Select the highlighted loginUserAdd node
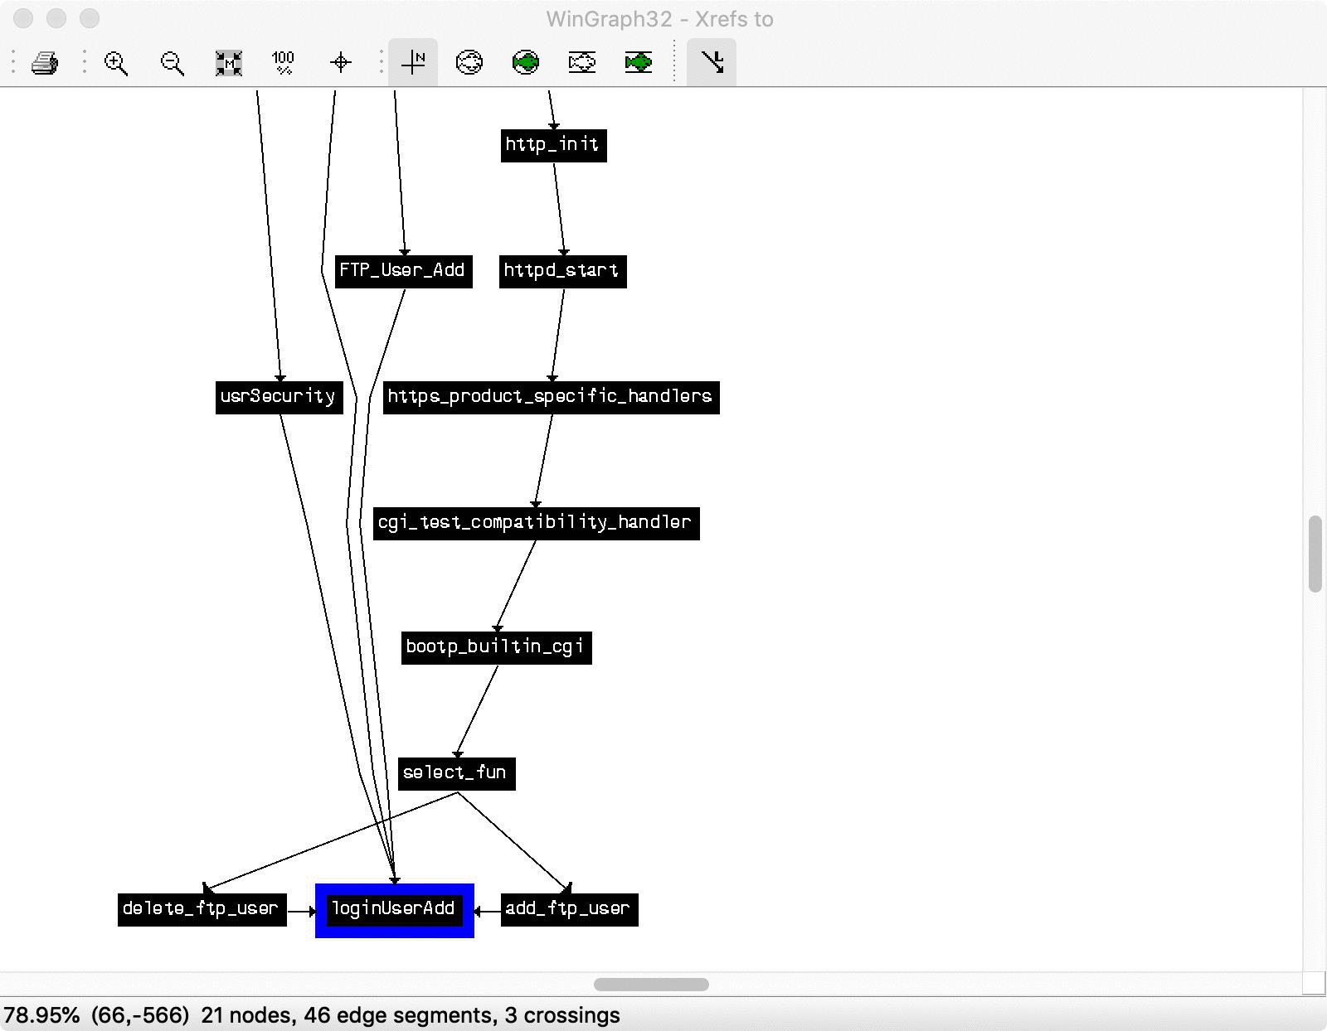 tap(395, 910)
